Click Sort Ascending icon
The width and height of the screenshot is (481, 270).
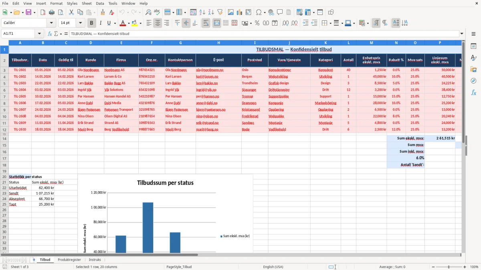pos(202,12)
